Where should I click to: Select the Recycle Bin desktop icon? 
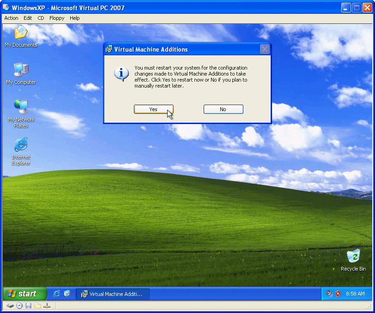click(353, 260)
